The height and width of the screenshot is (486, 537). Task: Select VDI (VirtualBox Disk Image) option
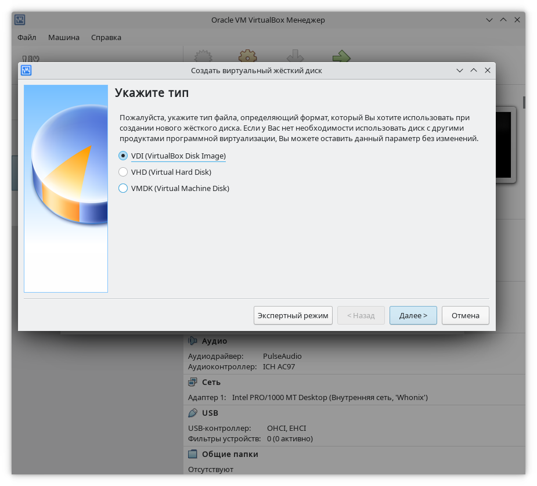(x=123, y=156)
